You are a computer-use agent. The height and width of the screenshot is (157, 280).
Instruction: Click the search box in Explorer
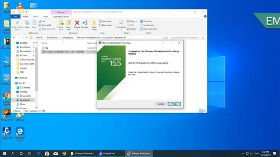pos(187,38)
